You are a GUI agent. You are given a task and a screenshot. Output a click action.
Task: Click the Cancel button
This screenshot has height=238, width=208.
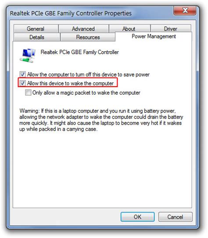pos(175,217)
